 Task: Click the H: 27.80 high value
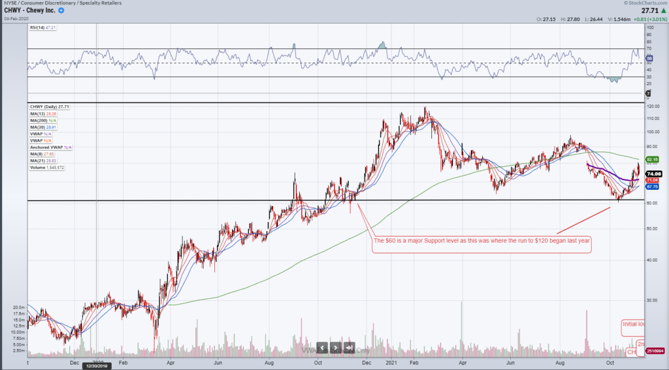[570, 19]
